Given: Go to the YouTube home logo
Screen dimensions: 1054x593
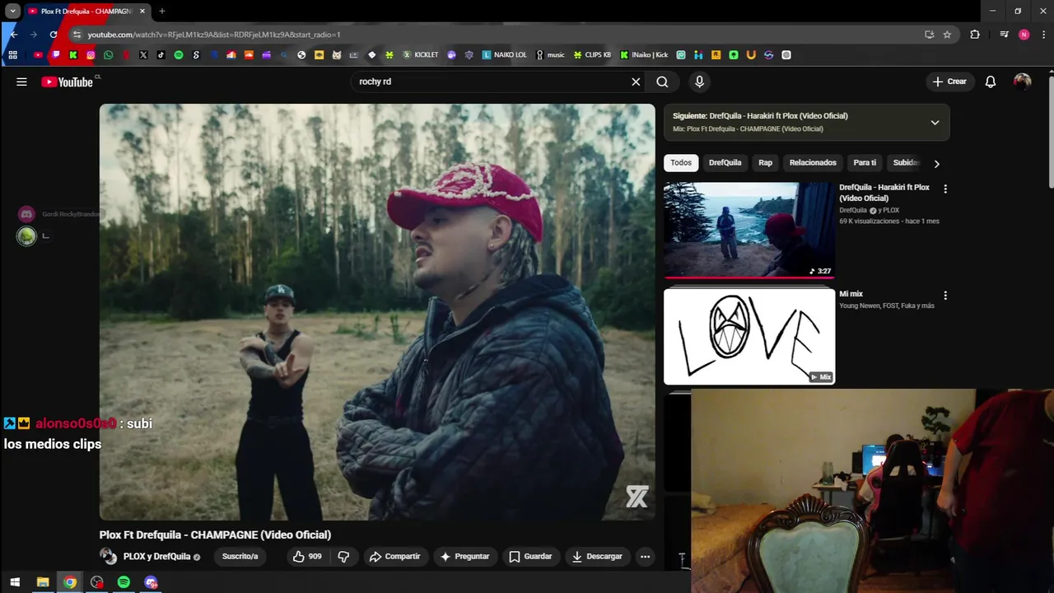Looking at the screenshot, I should pyautogui.click(x=67, y=82).
